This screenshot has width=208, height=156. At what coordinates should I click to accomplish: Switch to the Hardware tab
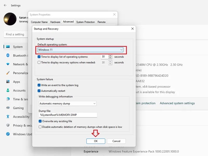[55, 22]
